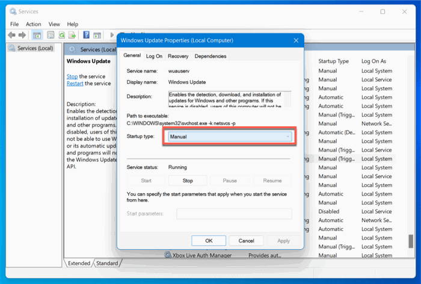Viewport: 421px width, 284px height.
Task: Select the Xbox Live Auth Manager row
Action: pyautogui.click(x=279, y=255)
